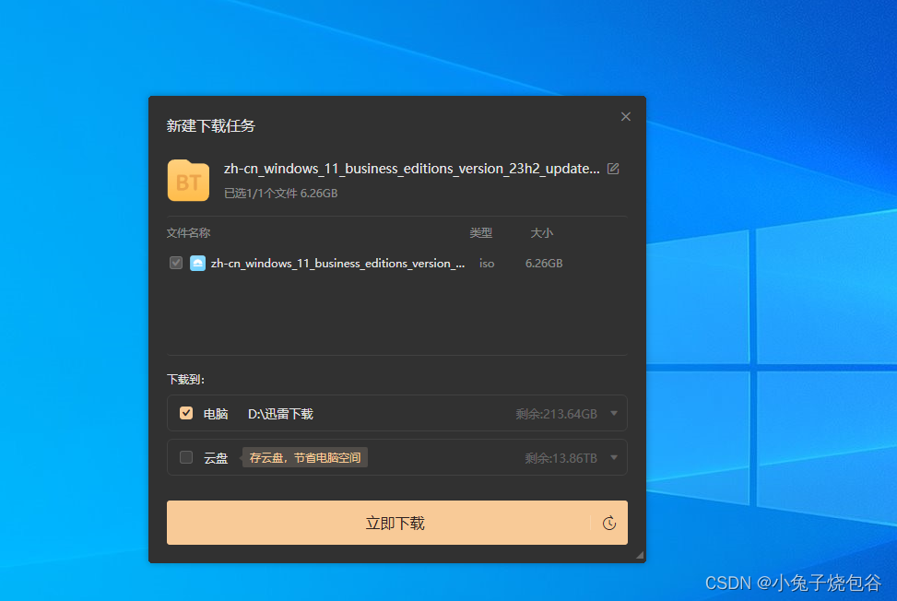The width and height of the screenshot is (897, 601).
Task: Click the 6.26GB size cell
Action: 544,263
